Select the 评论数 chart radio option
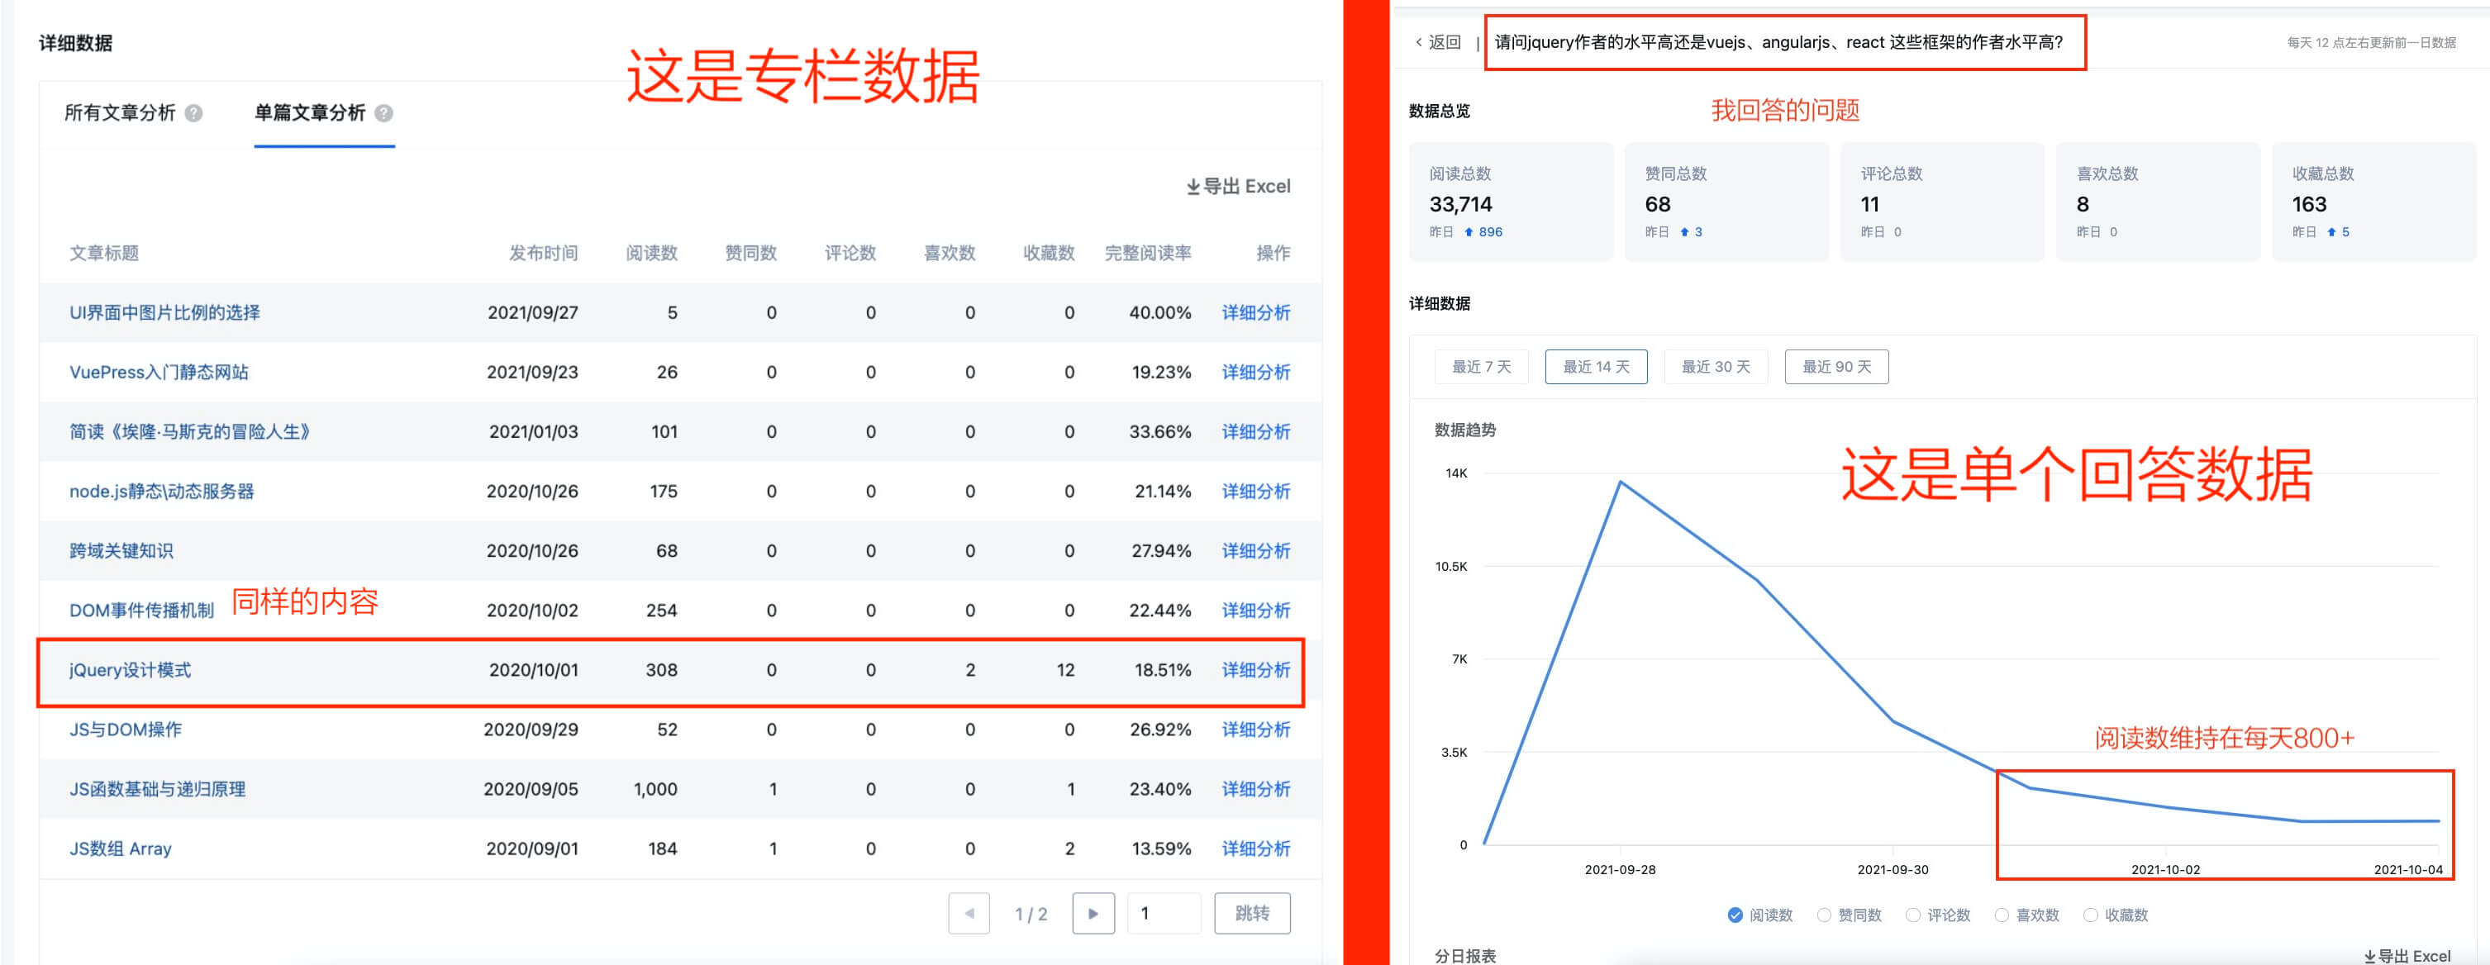The width and height of the screenshot is (2490, 965). (1913, 915)
